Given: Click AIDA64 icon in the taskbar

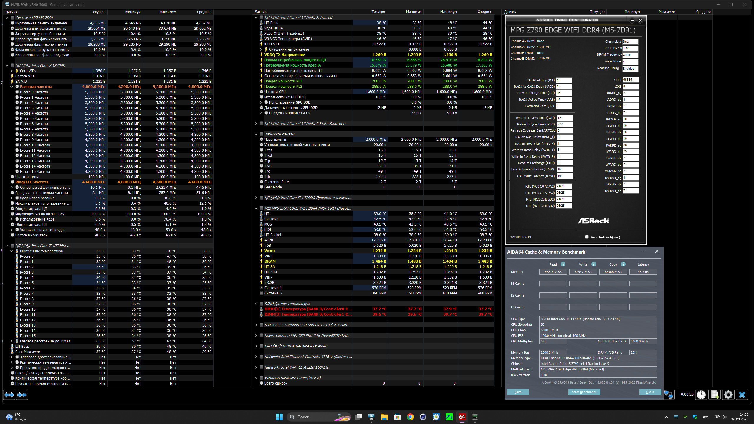Looking at the screenshot, I should pyautogui.click(x=462, y=417).
